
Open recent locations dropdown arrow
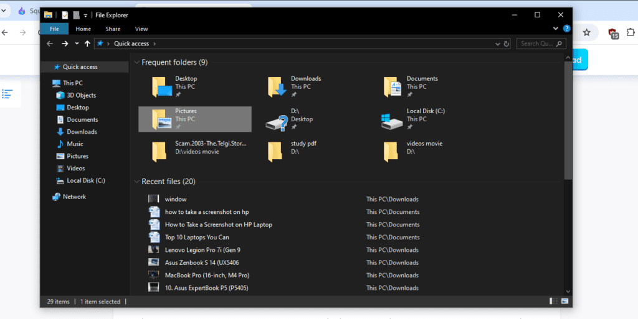(76, 44)
